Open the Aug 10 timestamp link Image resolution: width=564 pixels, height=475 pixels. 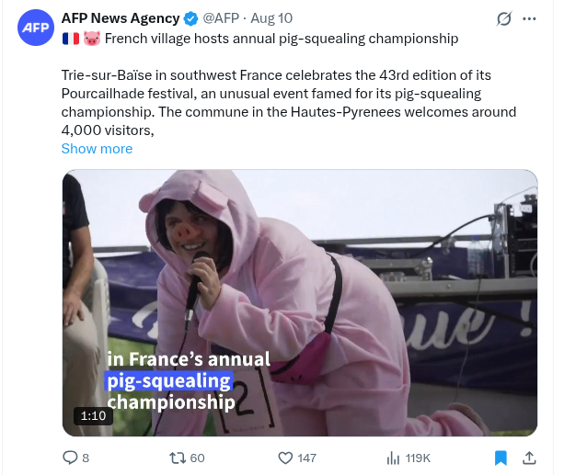(x=271, y=18)
